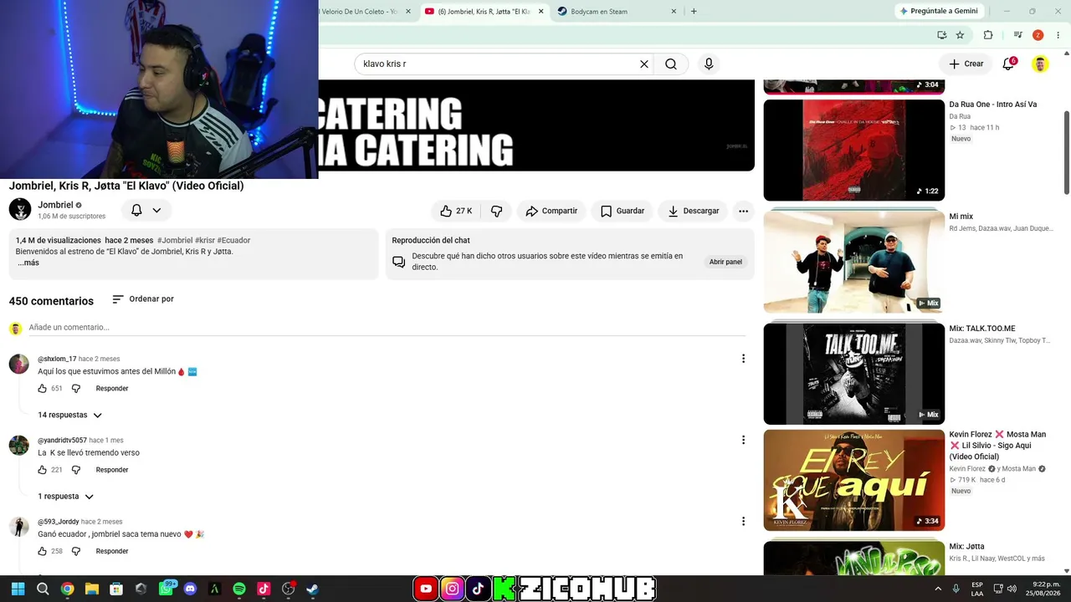Open options menu for @593_Jorddy comment
The image size is (1071, 602).
[743, 521]
